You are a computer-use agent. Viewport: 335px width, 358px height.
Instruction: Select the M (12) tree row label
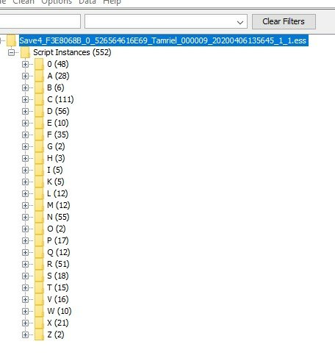point(59,205)
